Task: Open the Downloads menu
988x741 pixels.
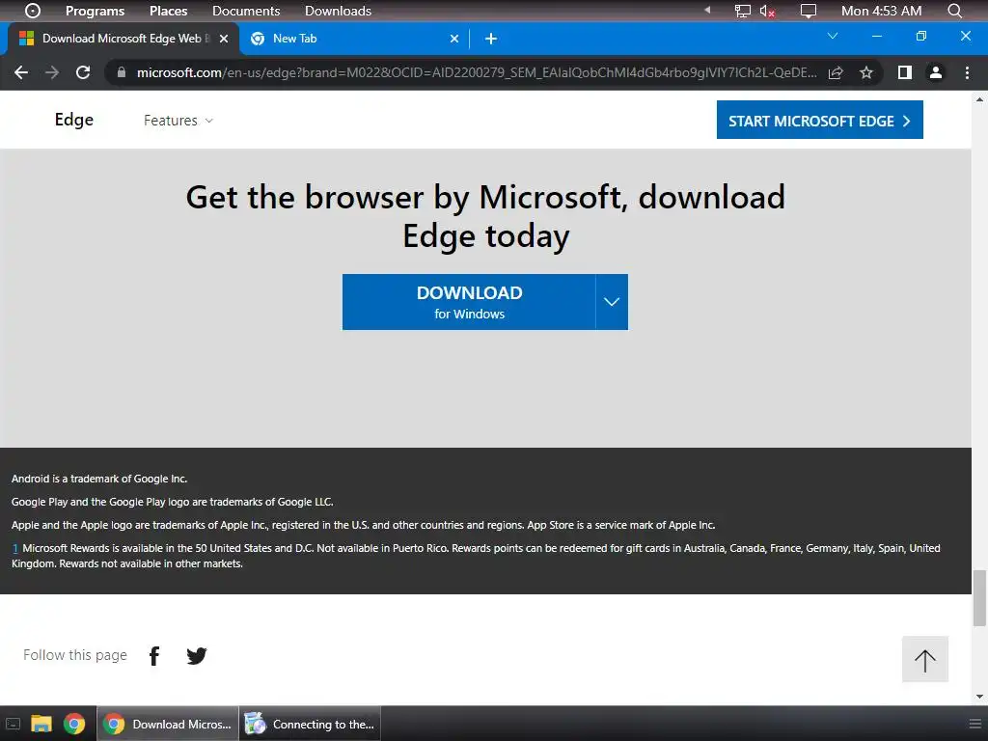Action: point(338,11)
